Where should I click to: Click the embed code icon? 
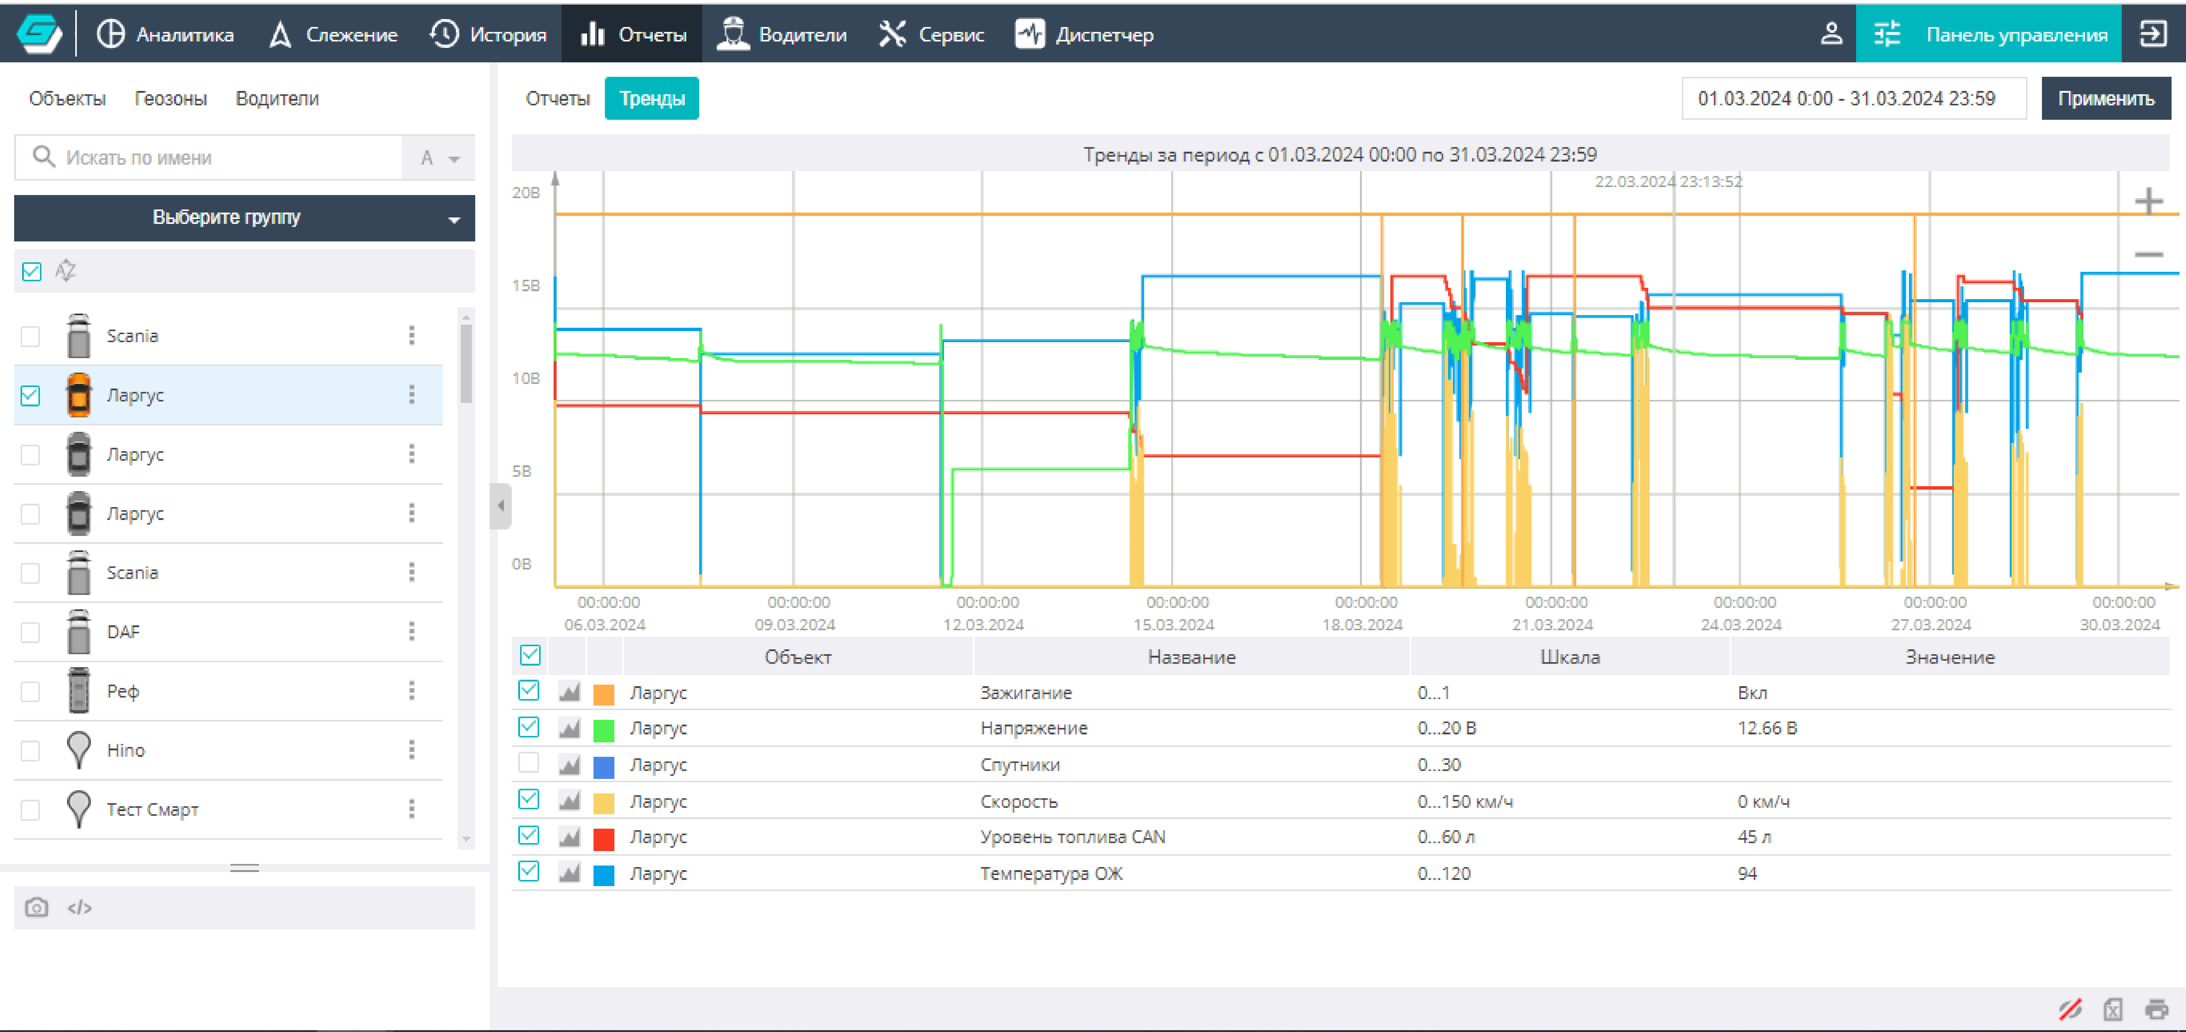click(x=80, y=907)
